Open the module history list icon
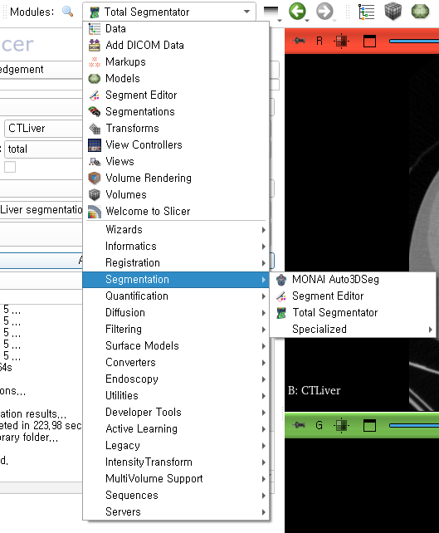439x533 pixels. pos(272,12)
